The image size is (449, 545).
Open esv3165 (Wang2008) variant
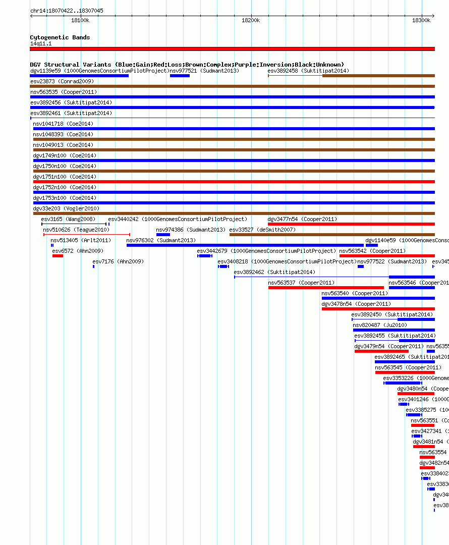point(68,220)
